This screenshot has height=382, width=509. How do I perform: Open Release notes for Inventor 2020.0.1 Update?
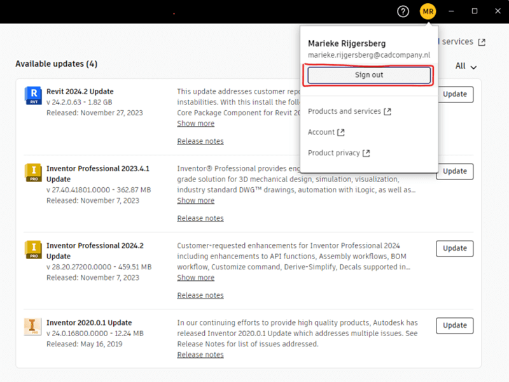pyautogui.click(x=200, y=355)
